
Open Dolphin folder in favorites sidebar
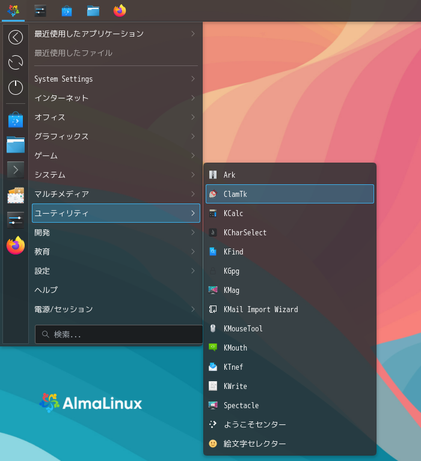16,145
